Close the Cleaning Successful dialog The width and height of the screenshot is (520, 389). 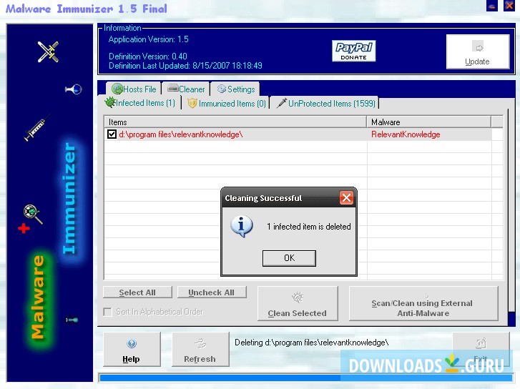click(346, 198)
